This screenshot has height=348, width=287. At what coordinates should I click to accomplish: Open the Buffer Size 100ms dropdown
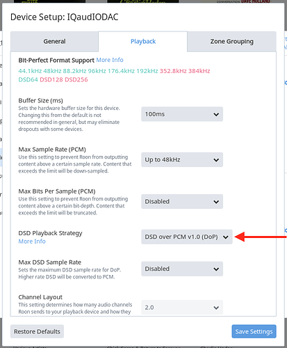click(x=182, y=114)
